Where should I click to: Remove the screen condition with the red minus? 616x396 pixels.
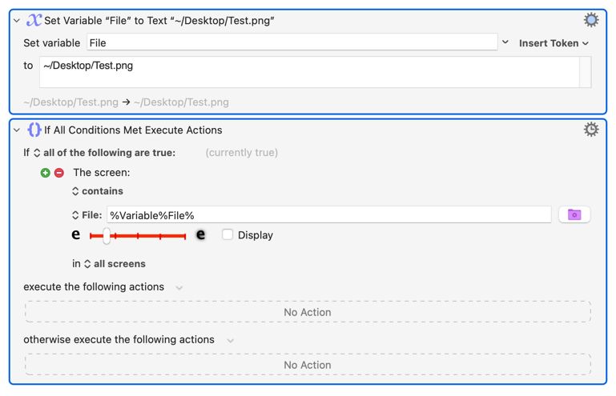coord(59,173)
